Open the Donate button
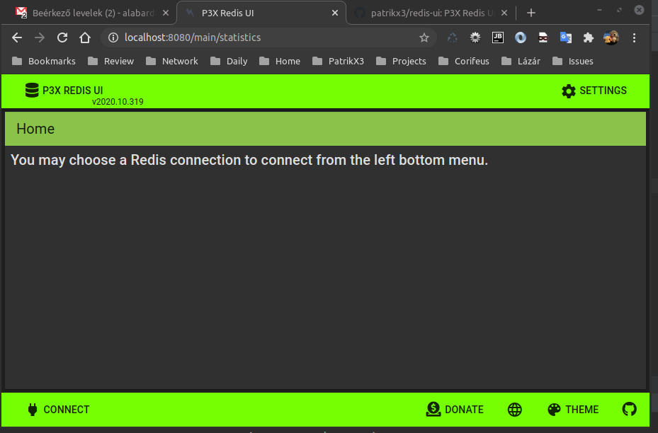 point(455,409)
